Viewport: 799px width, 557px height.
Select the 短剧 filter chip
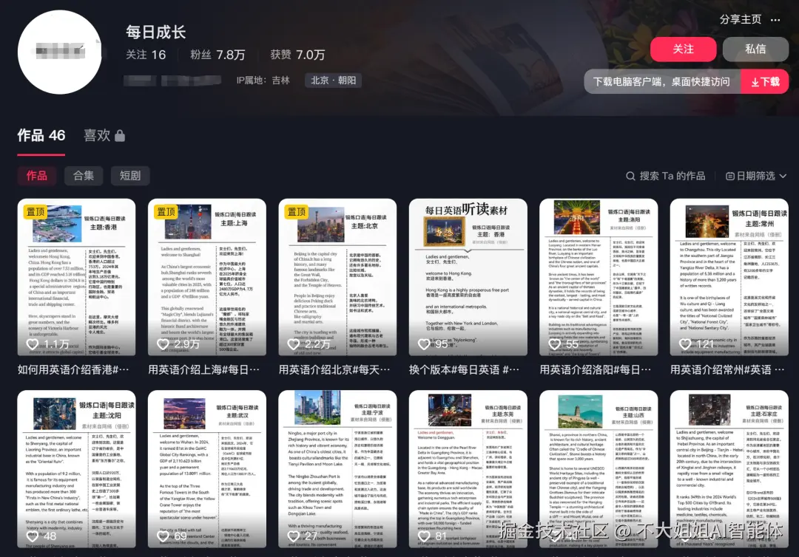129,176
